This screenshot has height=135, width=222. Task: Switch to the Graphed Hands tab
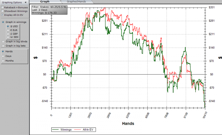[76, 2]
